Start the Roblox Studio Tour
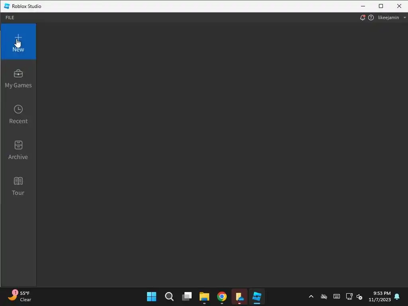This screenshot has height=306, width=408. [18, 186]
